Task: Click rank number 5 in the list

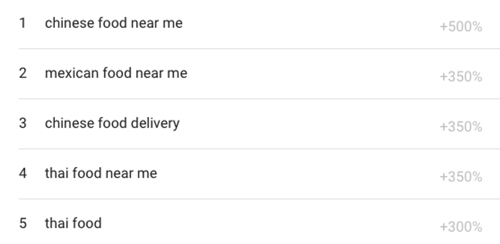Action: pos(23,224)
